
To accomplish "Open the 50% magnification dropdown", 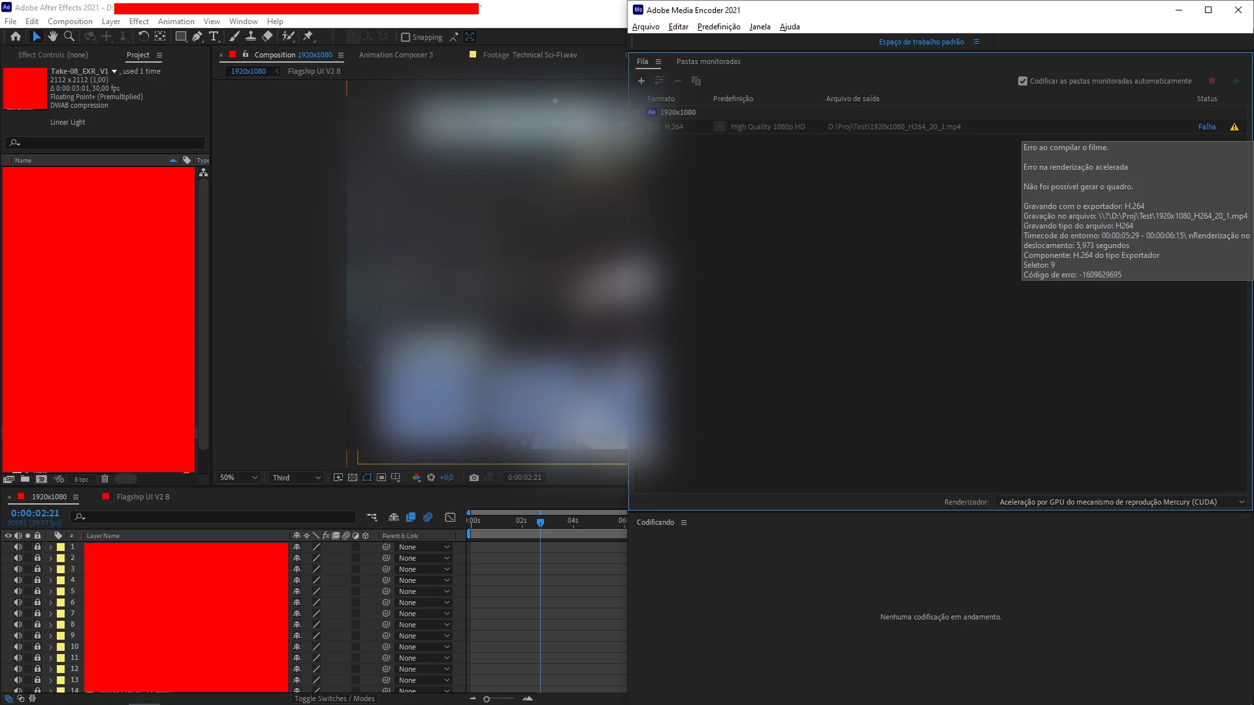I will pos(238,478).
